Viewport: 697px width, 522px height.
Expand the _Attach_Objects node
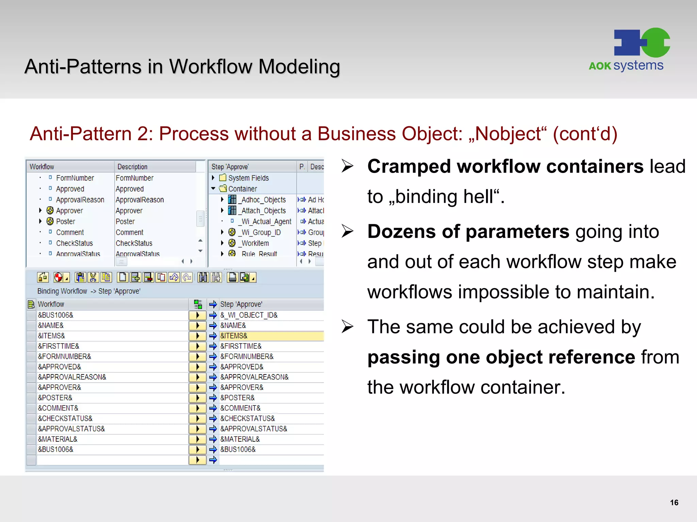tap(222, 210)
